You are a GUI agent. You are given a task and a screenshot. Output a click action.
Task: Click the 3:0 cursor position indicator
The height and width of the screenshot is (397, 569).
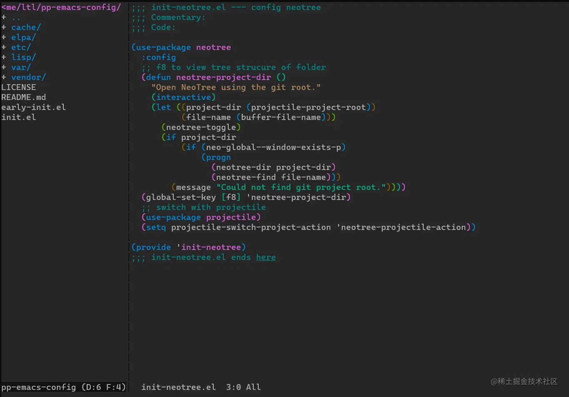pyautogui.click(x=233, y=387)
